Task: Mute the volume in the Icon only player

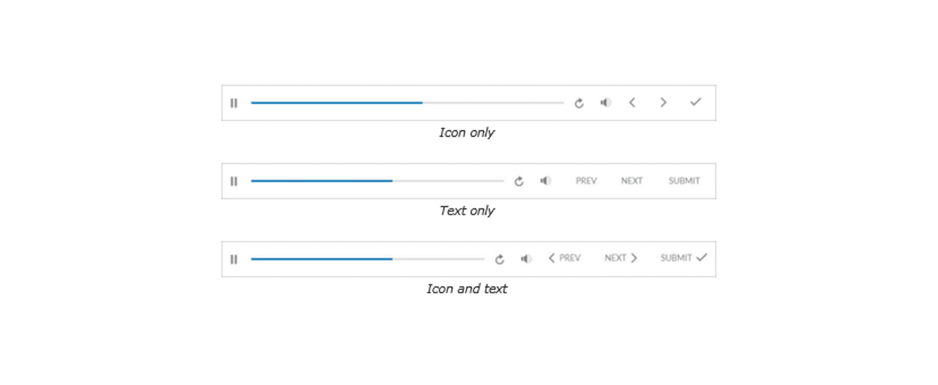Action: pyautogui.click(x=606, y=103)
